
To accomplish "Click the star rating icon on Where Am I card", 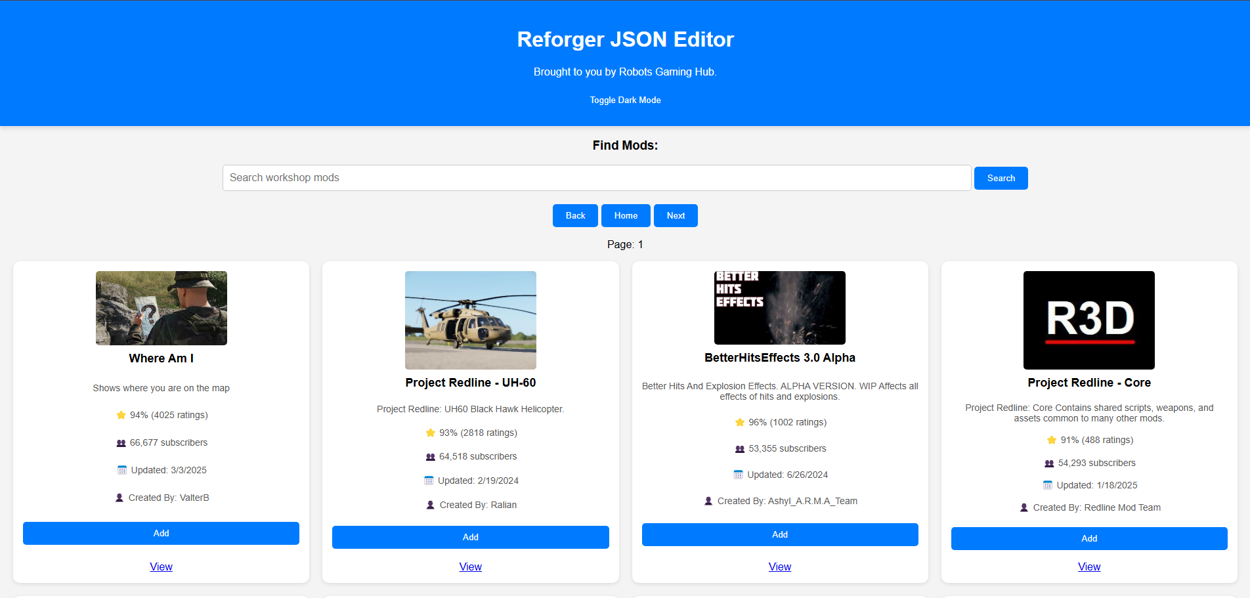I will pos(121,415).
